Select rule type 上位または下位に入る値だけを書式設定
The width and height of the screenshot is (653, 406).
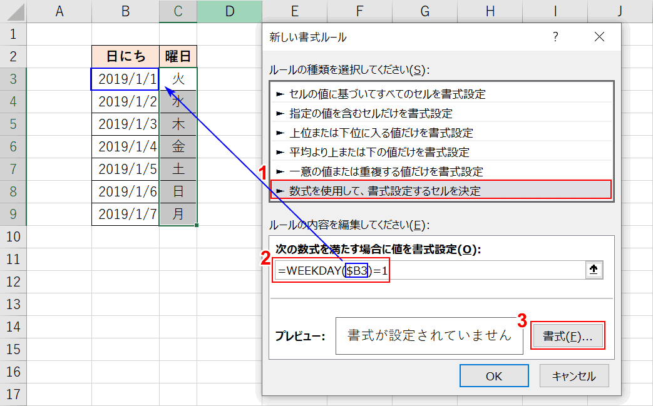tap(441, 133)
